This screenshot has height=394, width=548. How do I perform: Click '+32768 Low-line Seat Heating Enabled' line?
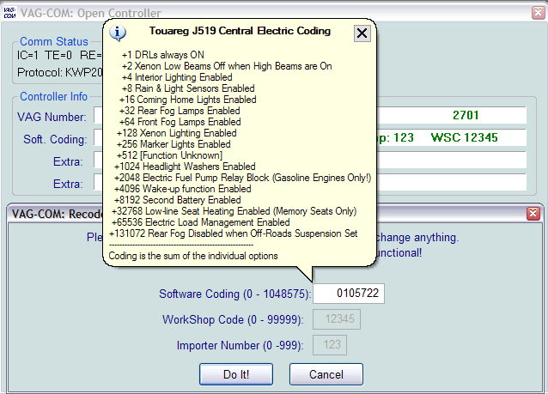click(234, 211)
